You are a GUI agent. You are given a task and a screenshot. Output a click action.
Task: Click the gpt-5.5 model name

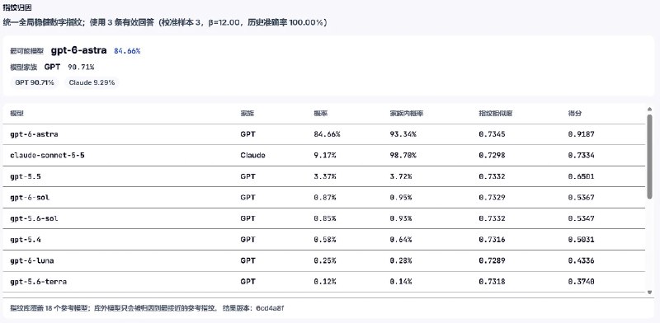tap(26, 176)
